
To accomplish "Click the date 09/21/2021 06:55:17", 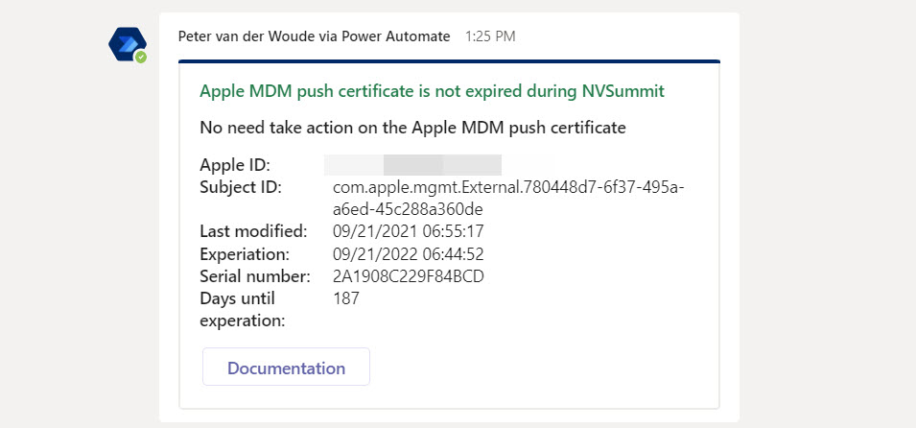I will [x=408, y=231].
